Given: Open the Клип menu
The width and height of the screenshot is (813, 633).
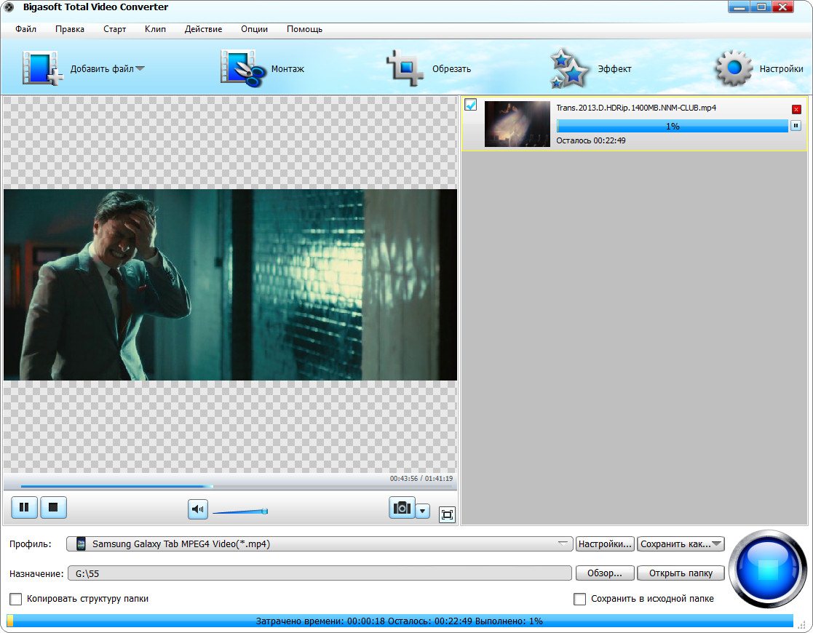Looking at the screenshot, I should [155, 29].
